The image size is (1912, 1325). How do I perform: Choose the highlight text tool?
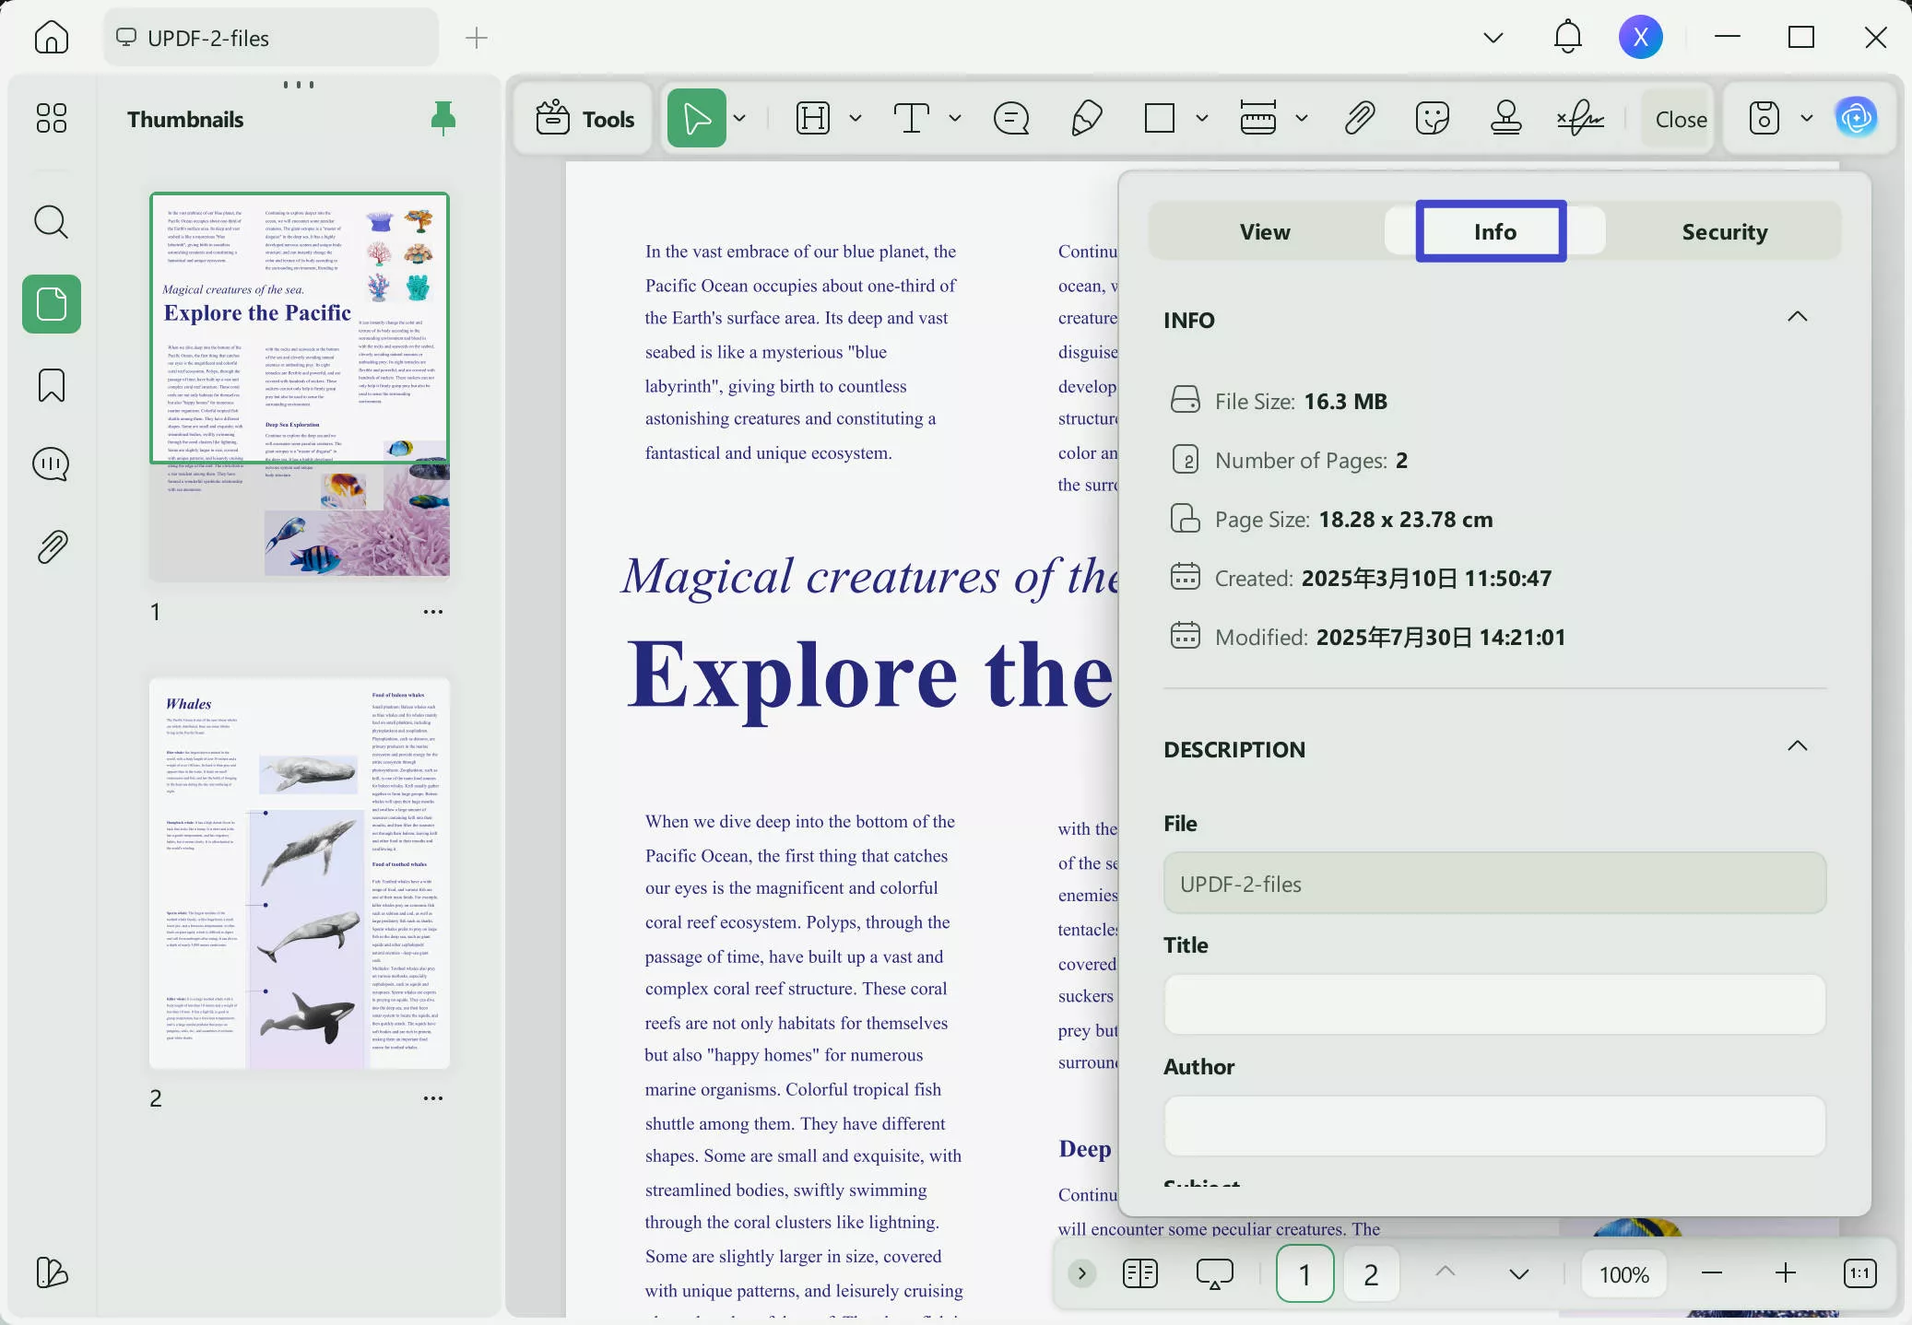click(813, 118)
